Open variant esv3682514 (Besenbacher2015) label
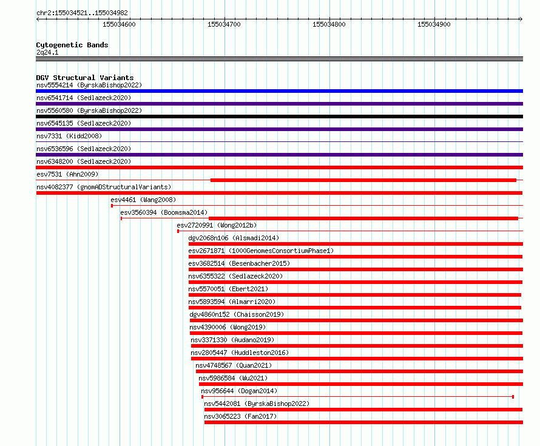The height and width of the screenshot is (446, 540). pyautogui.click(x=239, y=263)
